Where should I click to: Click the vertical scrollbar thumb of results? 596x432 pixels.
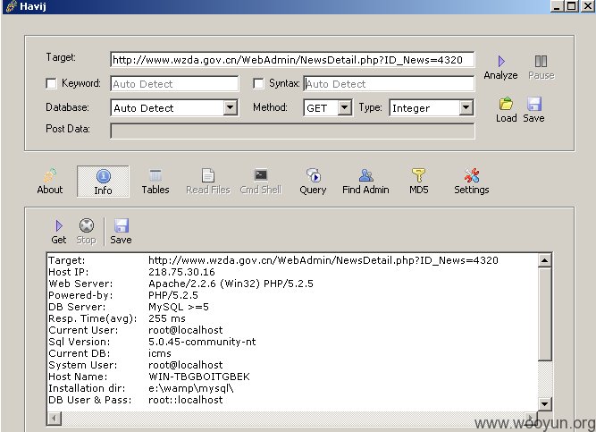(545, 314)
